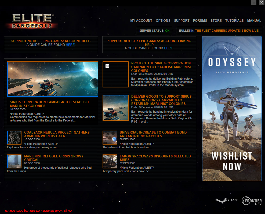Open the My Account menu
Image resolution: width=265 pixels, height=214 pixels.
(141, 21)
